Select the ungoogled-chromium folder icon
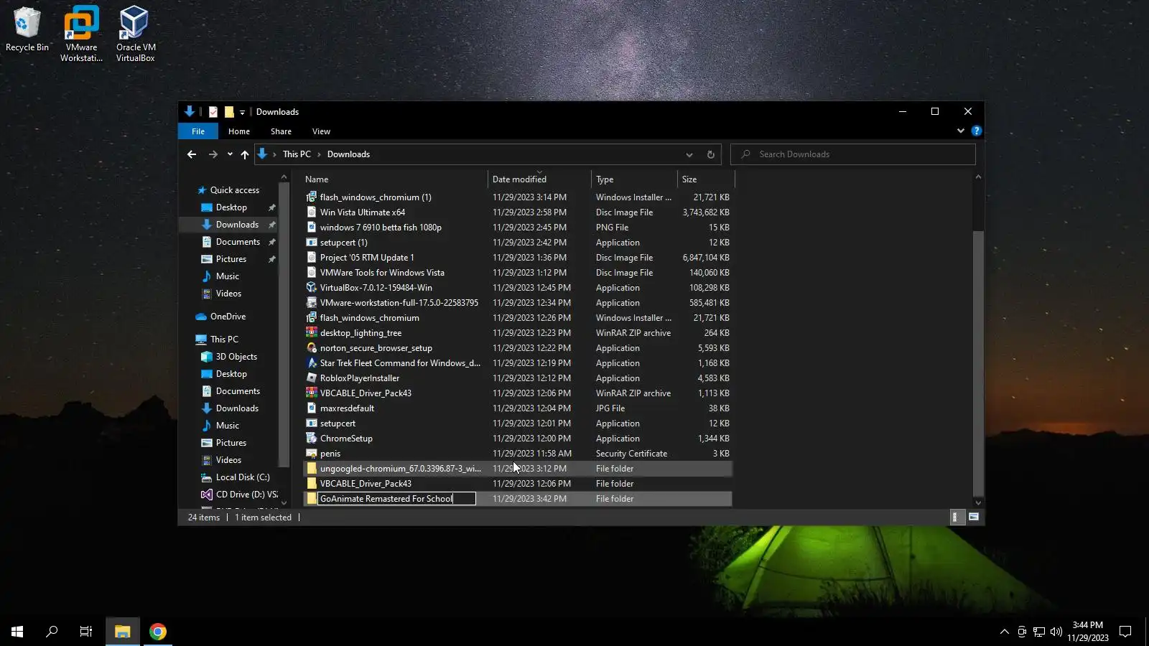 312,469
